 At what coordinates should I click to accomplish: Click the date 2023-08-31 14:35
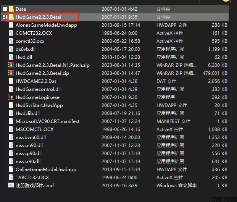[x=121, y=65]
